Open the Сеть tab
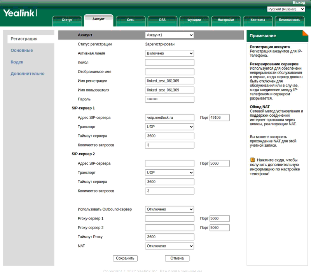Image resolution: width=311 pixels, height=272 pixels. pos(131,20)
